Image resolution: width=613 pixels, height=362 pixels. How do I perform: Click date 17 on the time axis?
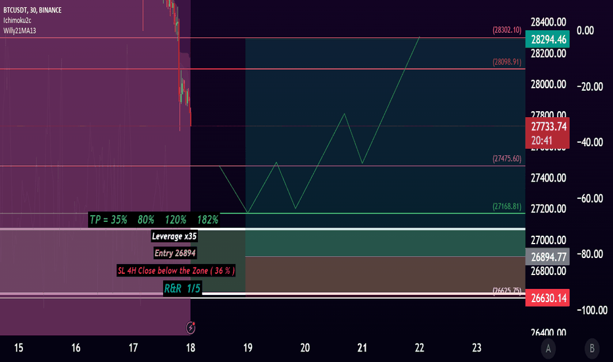point(134,348)
